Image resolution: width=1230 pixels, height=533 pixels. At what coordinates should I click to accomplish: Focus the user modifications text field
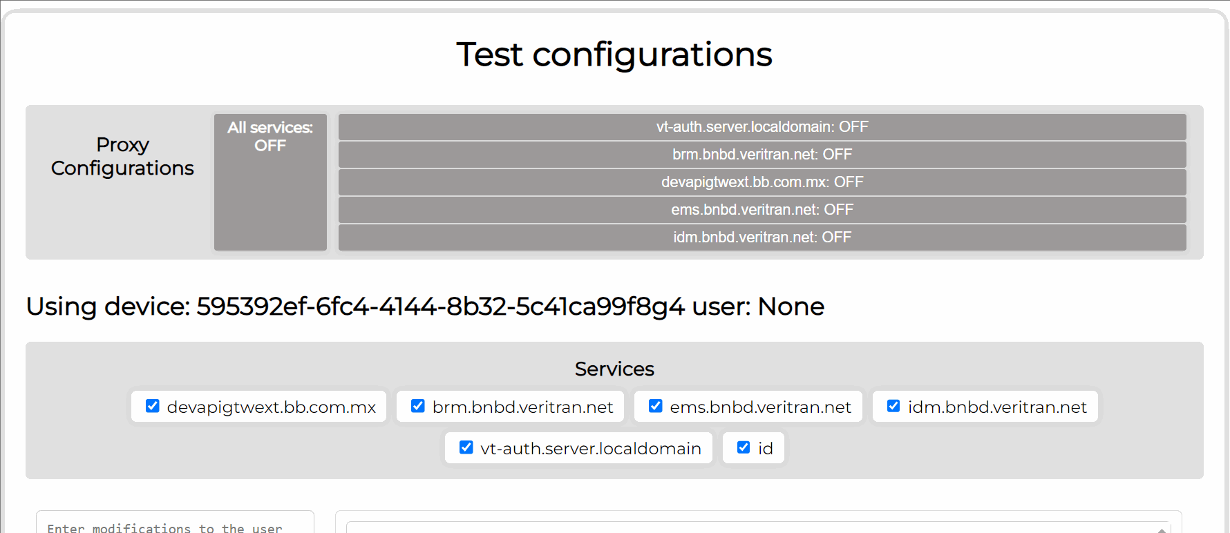coord(175,525)
